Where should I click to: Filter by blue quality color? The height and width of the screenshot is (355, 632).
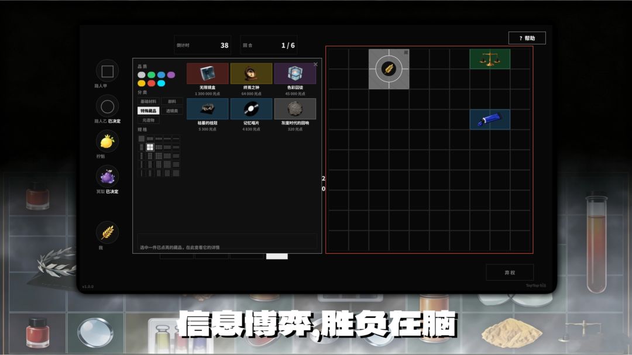pos(162,75)
